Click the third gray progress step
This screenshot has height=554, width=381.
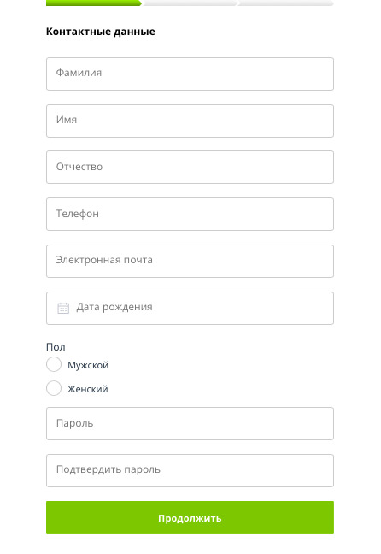point(286,3)
